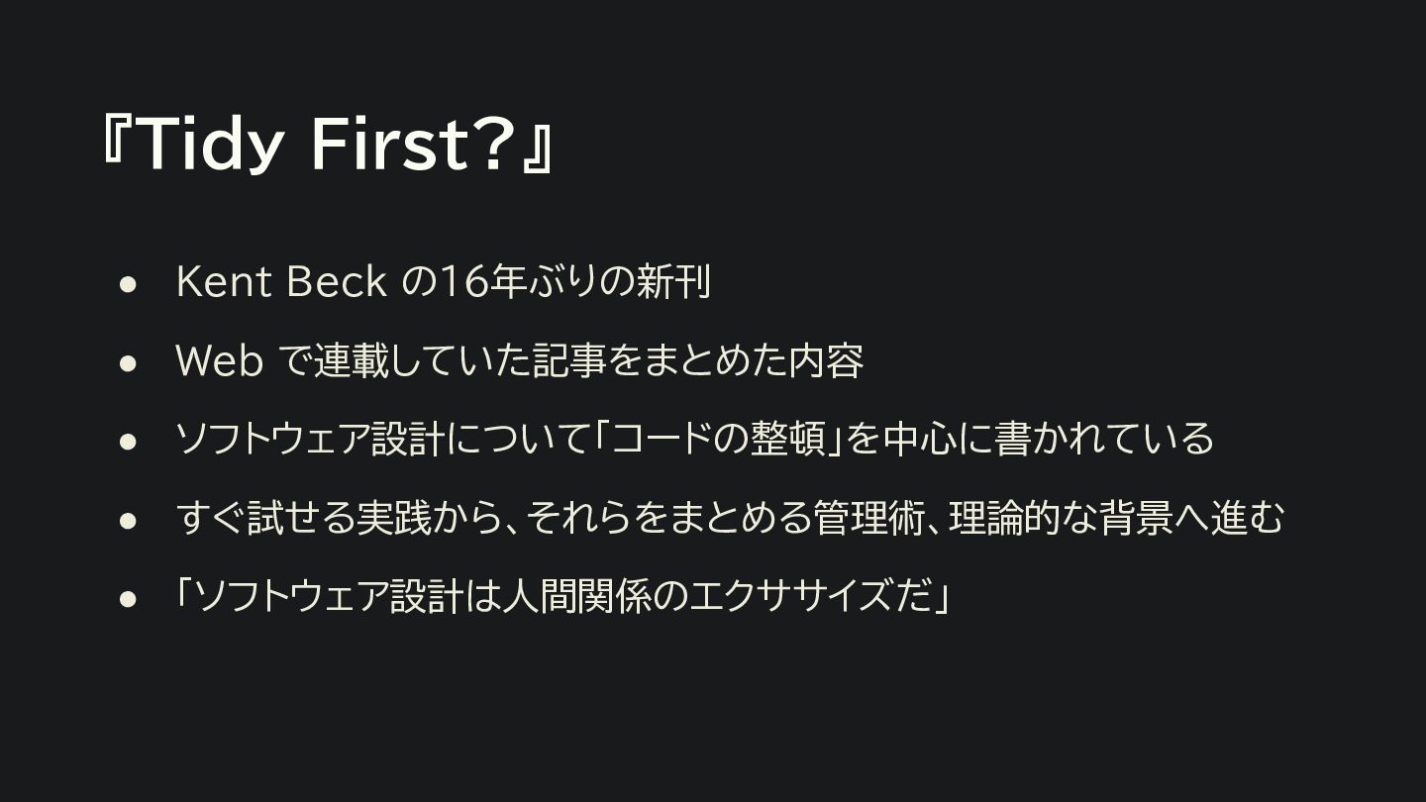Click the 『Tidy First?』 slide title
The image size is (1426, 802).
click(x=327, y=144)
